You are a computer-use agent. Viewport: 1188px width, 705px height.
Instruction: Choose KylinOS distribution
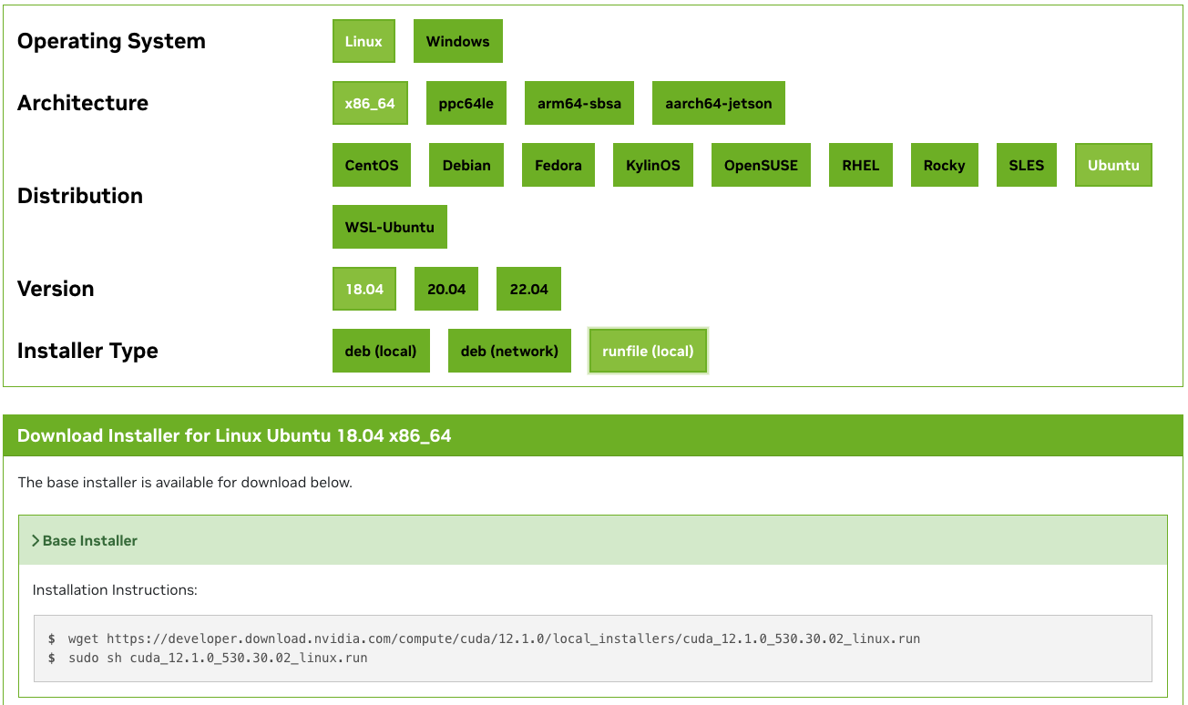pyautogui.click(x=653, y=165)
